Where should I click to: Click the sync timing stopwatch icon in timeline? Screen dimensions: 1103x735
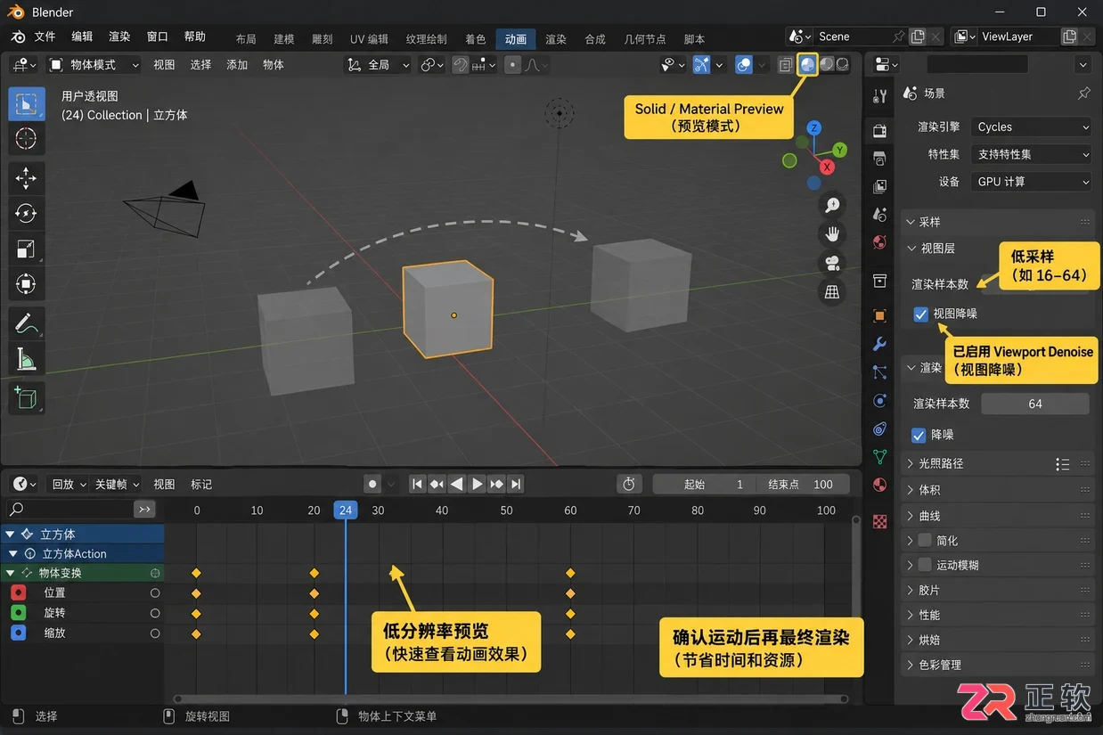629,484
